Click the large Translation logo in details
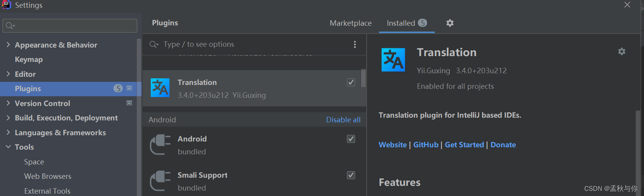Image resolution: width=644 pixels, height=196 pixels. click(393, 60)
